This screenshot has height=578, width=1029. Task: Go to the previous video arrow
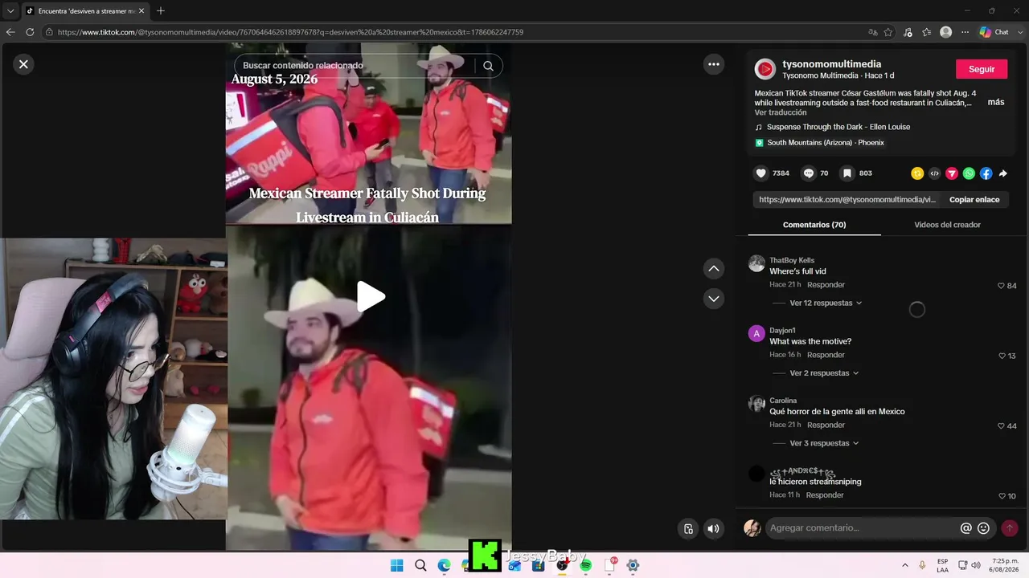(714, 269)
